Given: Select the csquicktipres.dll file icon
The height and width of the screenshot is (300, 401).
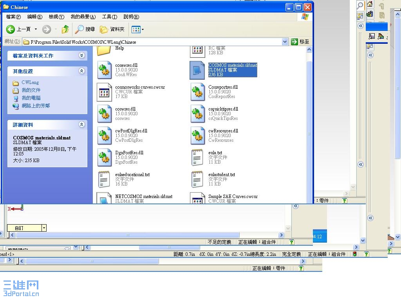Looking at the screenshot, I should pyautogui.click(x=198, y=114).
